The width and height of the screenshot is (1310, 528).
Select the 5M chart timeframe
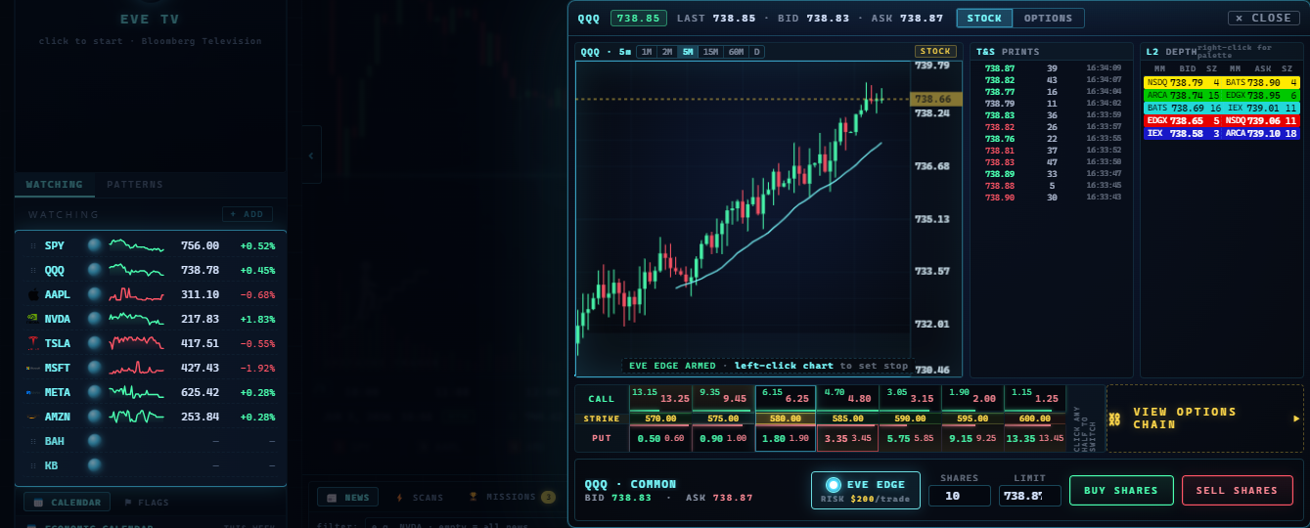pos(689,52)
